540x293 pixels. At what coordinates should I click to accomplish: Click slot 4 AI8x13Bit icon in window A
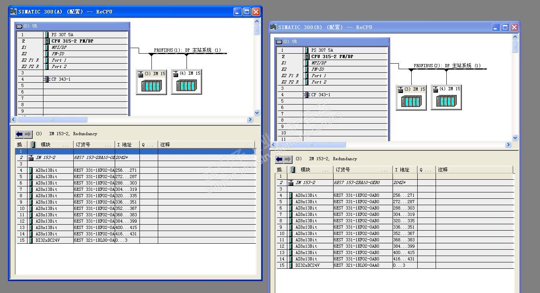click(x=31, y=170)
